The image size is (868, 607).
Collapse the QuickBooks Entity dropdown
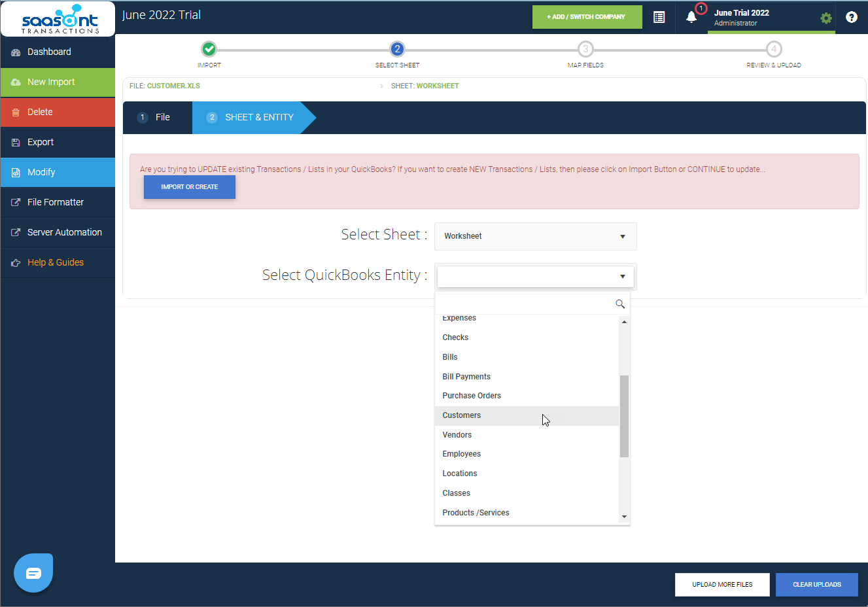pyautogui.click(x=622, y=277)
